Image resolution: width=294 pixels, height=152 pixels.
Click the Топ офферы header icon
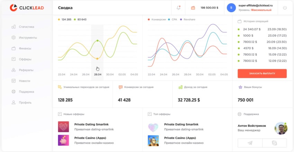[150, 114]
